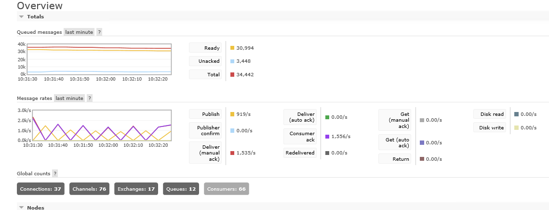Select the Total value 34,442
This screenshot has width=549, height=210.
tap(245, 74)
